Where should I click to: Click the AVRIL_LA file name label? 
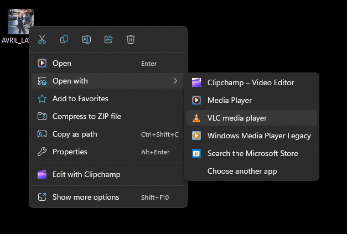15,40
